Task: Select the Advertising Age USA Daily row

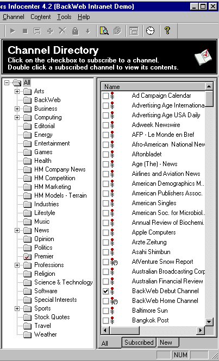Action: coord(153,115)
